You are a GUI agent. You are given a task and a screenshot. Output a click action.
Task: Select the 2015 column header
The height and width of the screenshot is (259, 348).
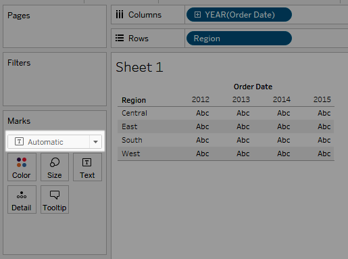(322, 99)
